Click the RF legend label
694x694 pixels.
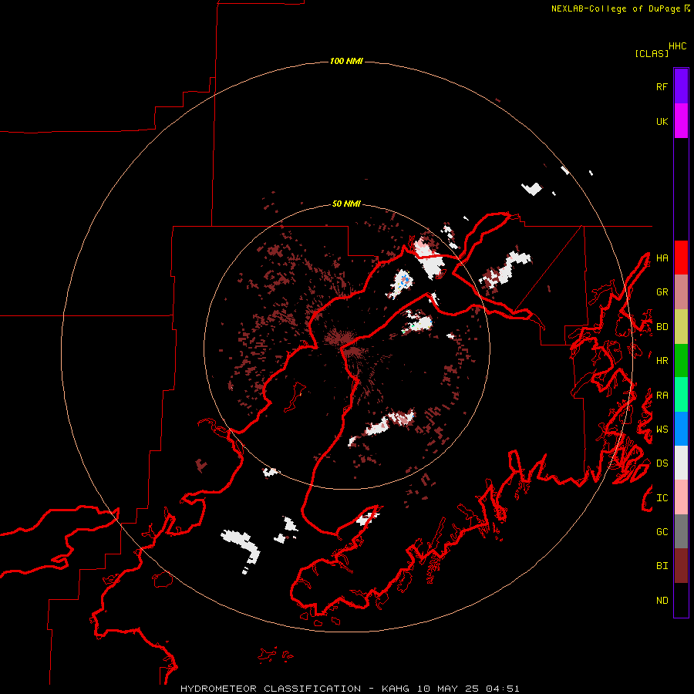pos(662,86)
